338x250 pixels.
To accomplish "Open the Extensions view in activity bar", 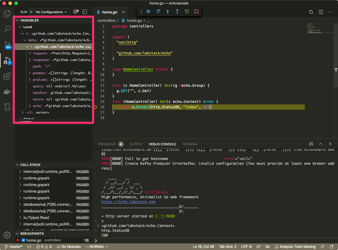I will (7, 76).
